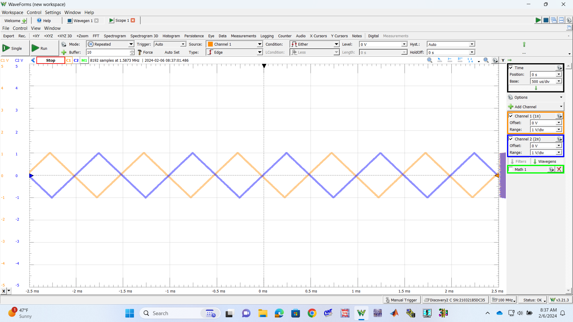Click the Force trigger hammer icon
Screen dimensions: 573x322
(140, 52)
